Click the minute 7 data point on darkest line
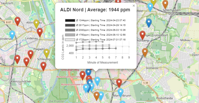This screenshot has width=199, height=103. 116,48
